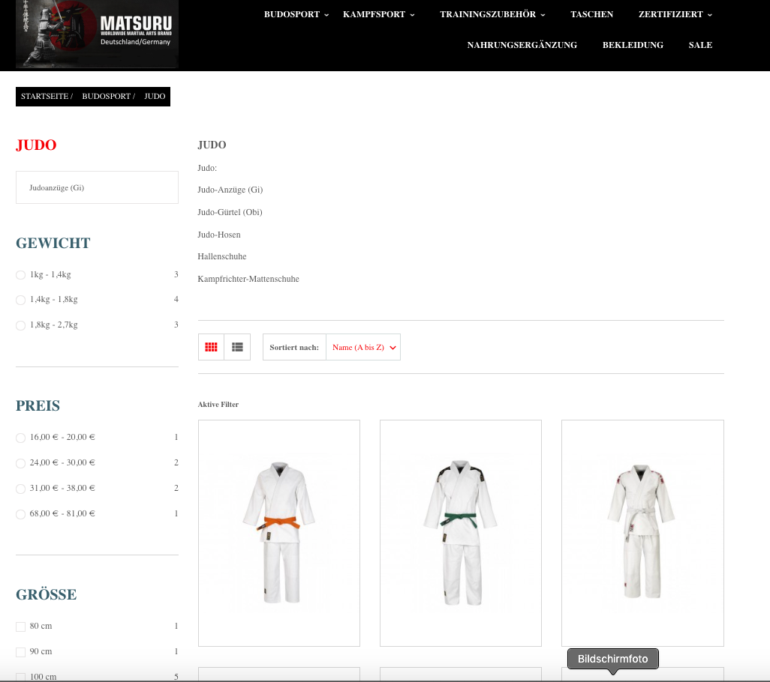Expand the Trainingszubehör chevron arrow

(x=543, y=15)
